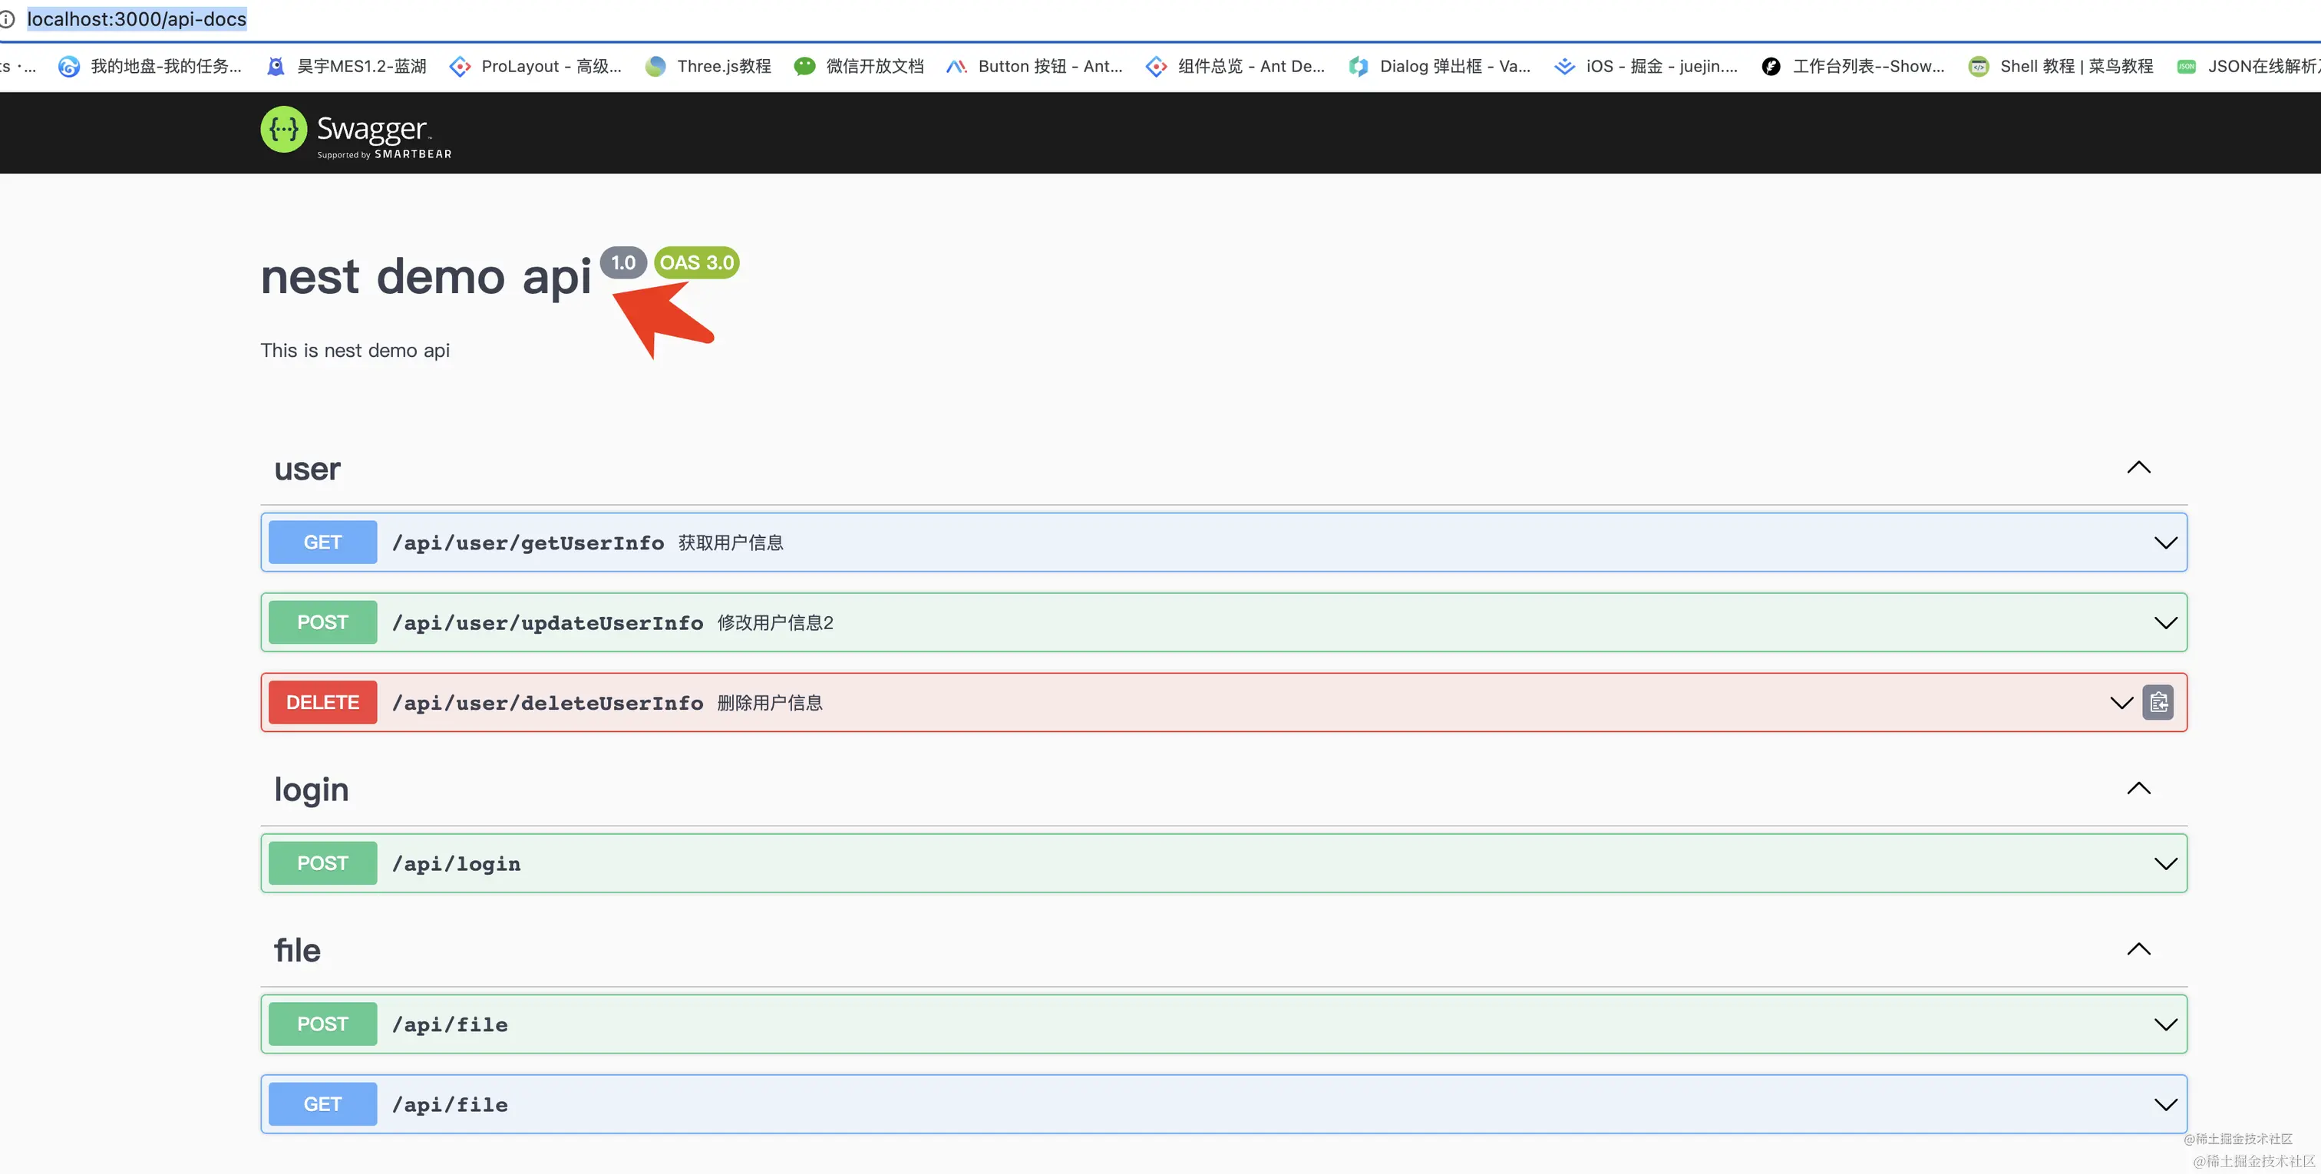Copy the deleteUserInfo endpoint using the clipboard icon

[x=2158, y=703]
